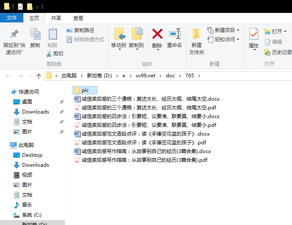The height and width of the screenshot is (225, 292).
Task: Click the 新建文件夹 (new folder) icon
Action: click(x=196, y=34)
